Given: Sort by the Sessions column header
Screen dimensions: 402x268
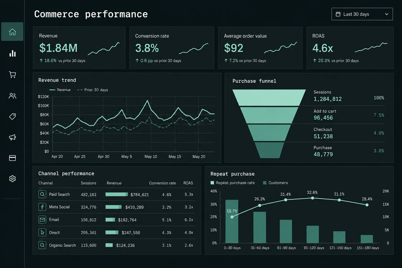Looking at the screenshot, I should click(88, 183).
